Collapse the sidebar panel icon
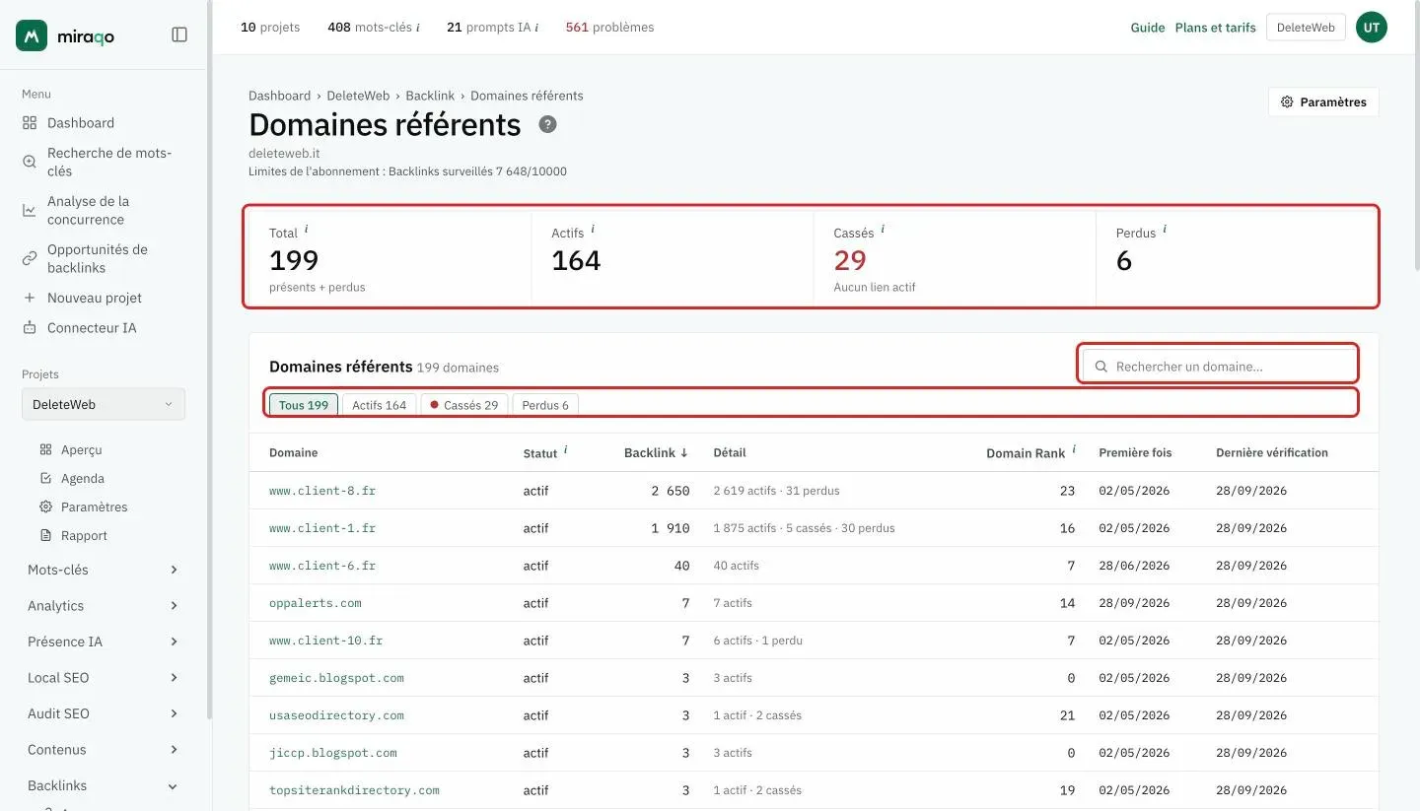1420x811 pixels. pyautogui.click(x=179, y=34)
